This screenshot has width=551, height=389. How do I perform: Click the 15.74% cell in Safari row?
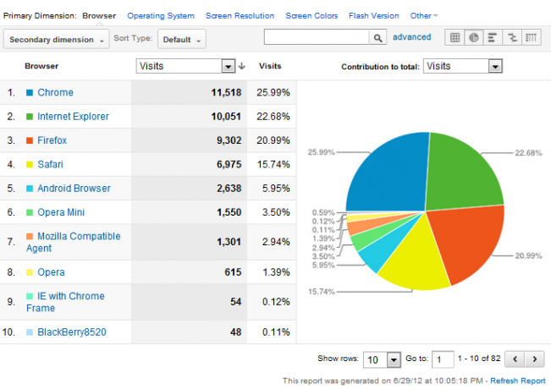[273, 164]
